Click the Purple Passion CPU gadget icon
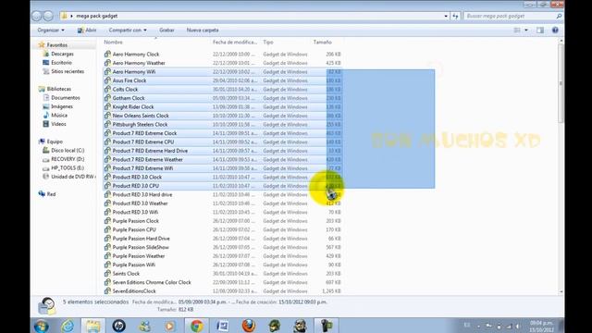Viewport: 592px width, 333px height. tap(107, 229)
